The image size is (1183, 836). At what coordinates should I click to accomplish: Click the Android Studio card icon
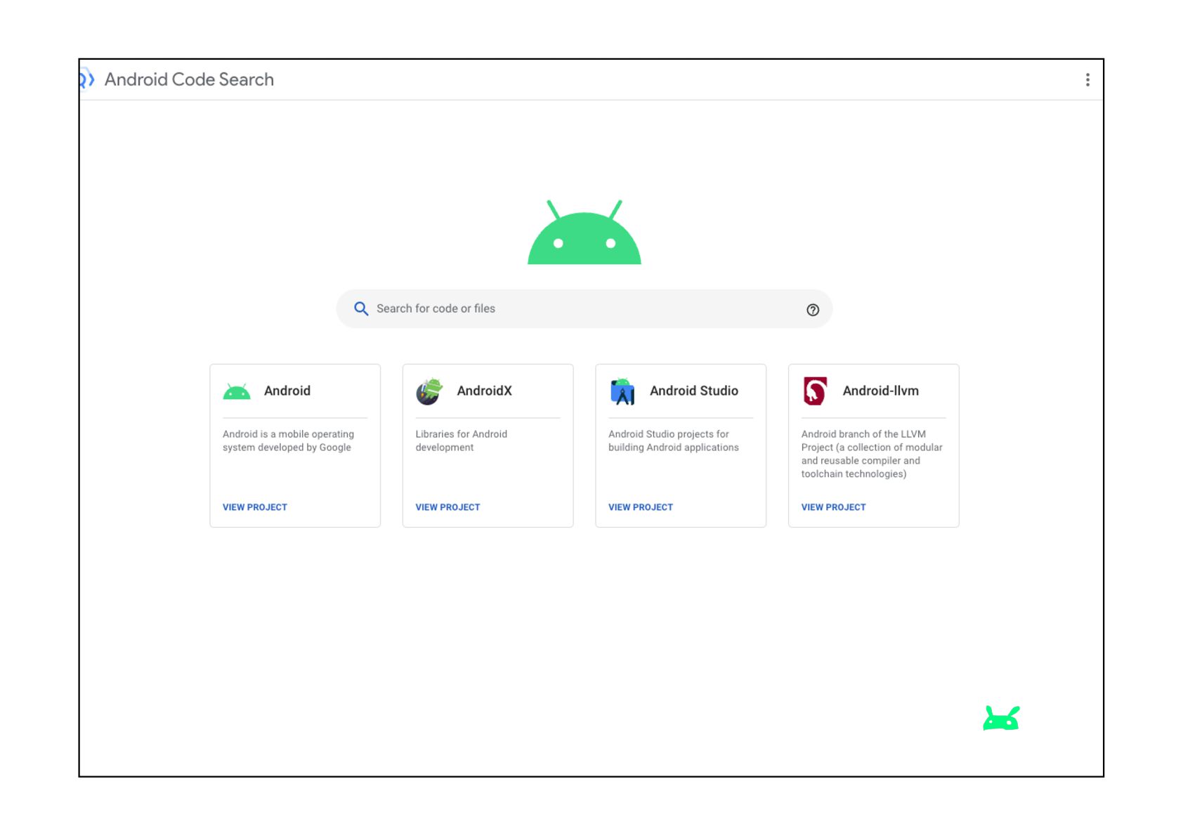coord(622,391)
